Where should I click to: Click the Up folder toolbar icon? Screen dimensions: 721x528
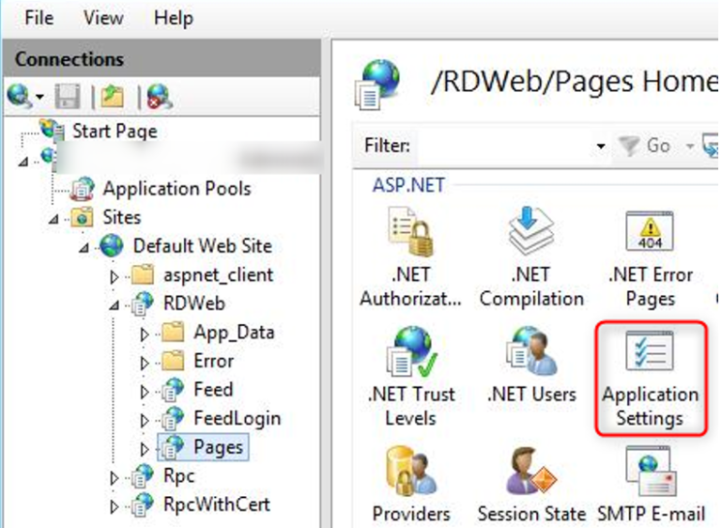pyautogui.click(x=113, y=97)
